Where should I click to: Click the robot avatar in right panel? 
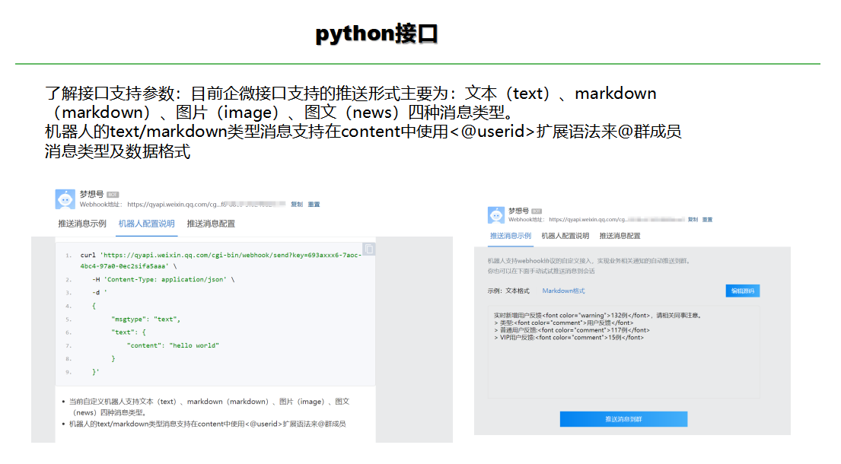click(496, 215)
